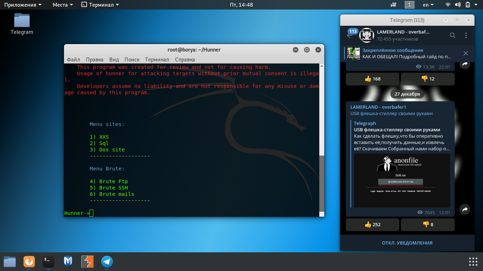Like the post with 252 thumbs up
This screenshot has width=483, height=271.
click(372, 225)
